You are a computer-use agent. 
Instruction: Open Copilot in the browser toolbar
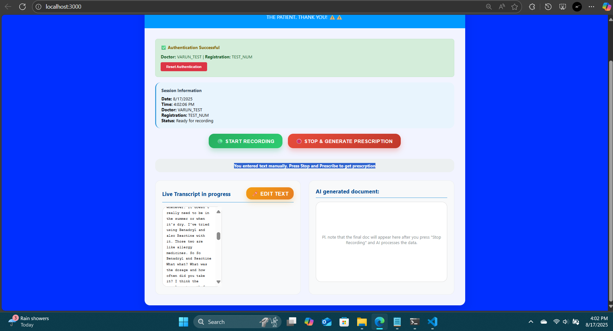point(607,6)
